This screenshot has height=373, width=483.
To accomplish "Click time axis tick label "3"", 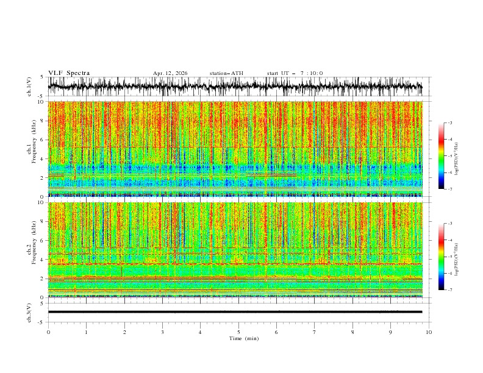I will pos(162,332).
